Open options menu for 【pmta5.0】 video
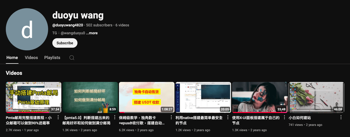The image size is (350, 137). click(x=115, y=117)
